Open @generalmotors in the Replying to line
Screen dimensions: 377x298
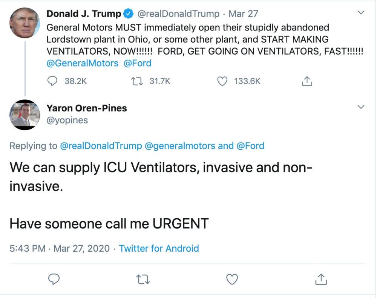click(x=181, y=146)
